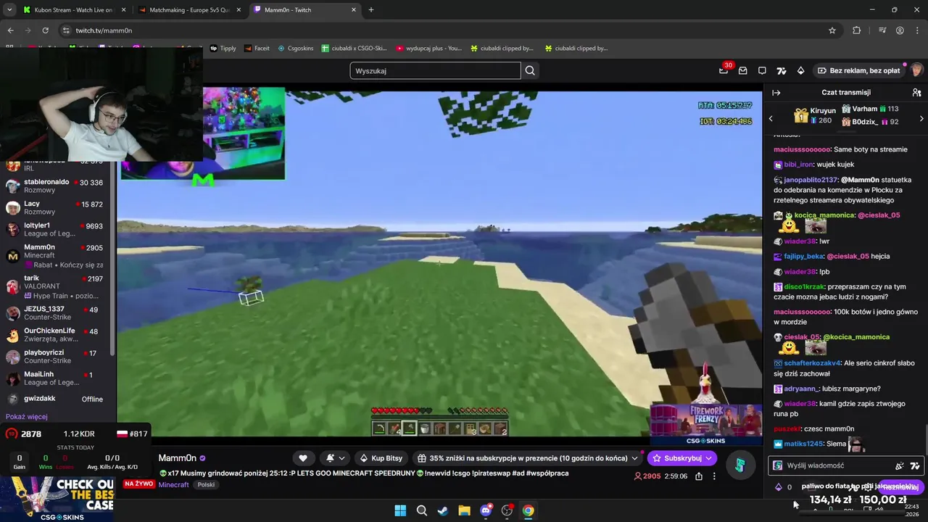
Task: Open playboyriczi channel in sidebar
Action: click(x=58, y=357)
